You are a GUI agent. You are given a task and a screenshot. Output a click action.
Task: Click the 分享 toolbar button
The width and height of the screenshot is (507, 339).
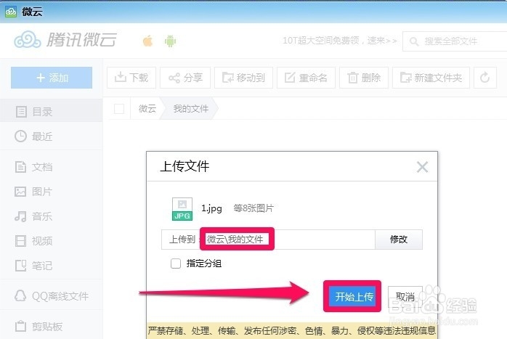pos(185,78)
